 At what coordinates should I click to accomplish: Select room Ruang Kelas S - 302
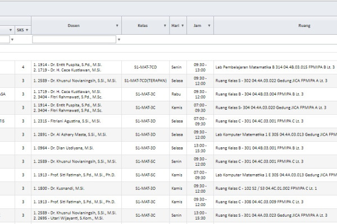click(271, 81)
